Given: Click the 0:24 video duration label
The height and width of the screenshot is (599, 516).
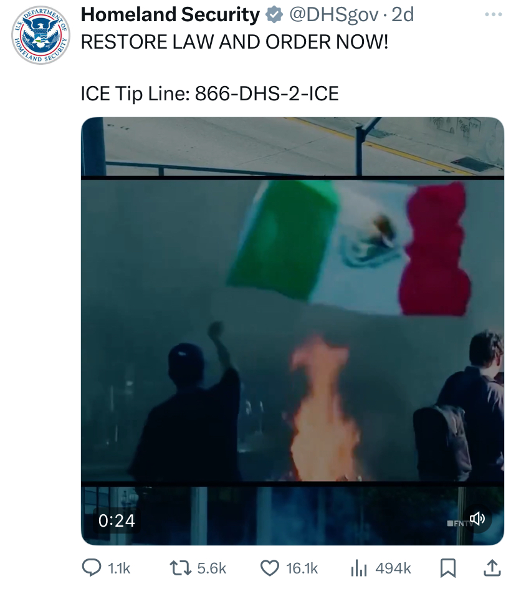Looking at the screenshot, I should (117, 520).
